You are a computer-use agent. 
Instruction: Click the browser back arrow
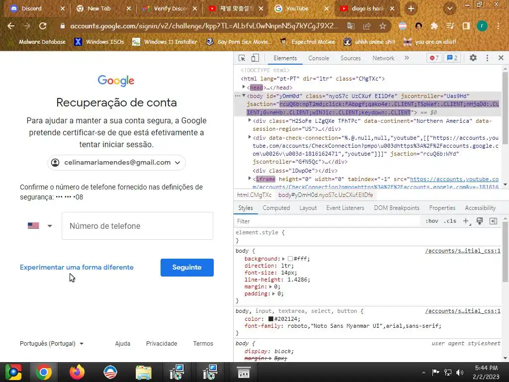tap(11, 26)
